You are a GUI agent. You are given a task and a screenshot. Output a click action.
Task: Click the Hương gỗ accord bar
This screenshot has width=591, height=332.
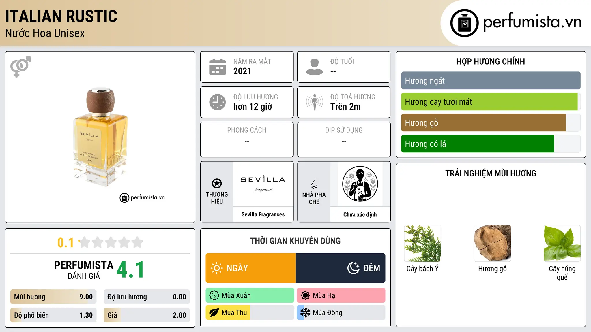click(x=491, y=123)
